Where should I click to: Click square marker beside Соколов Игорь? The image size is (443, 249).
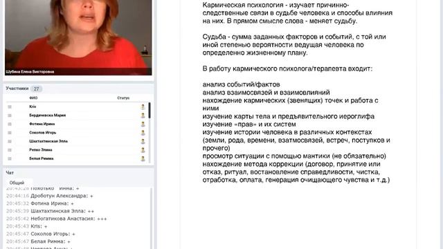tap(10, 133)
